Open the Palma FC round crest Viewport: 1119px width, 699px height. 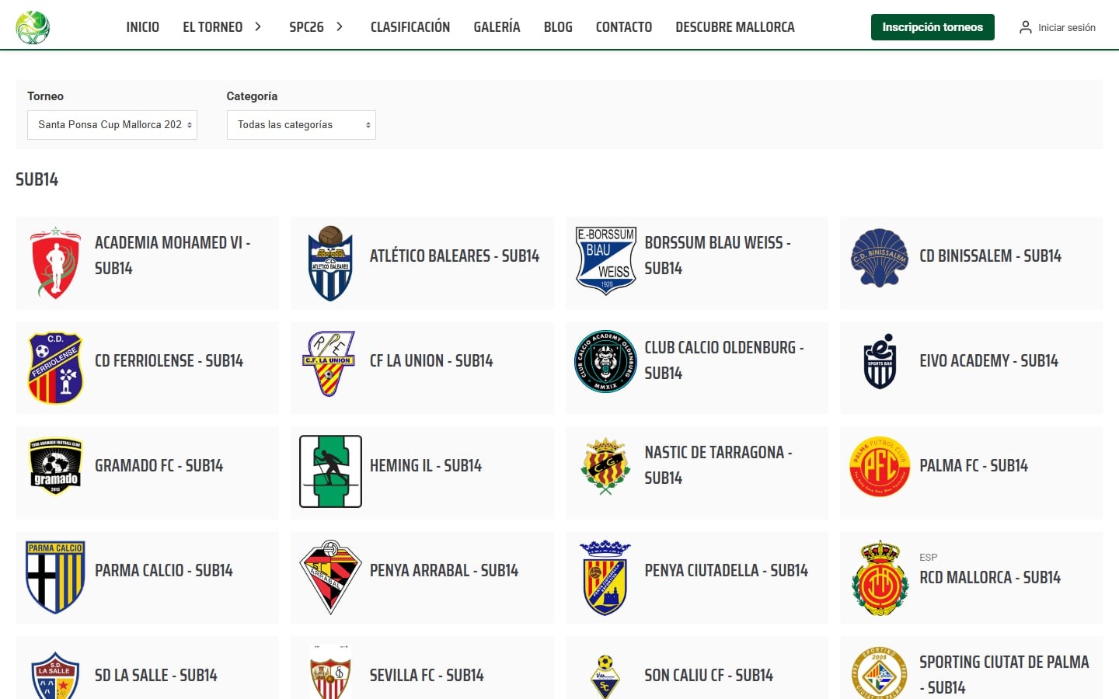pyautogui.click(x=880, y=466)
